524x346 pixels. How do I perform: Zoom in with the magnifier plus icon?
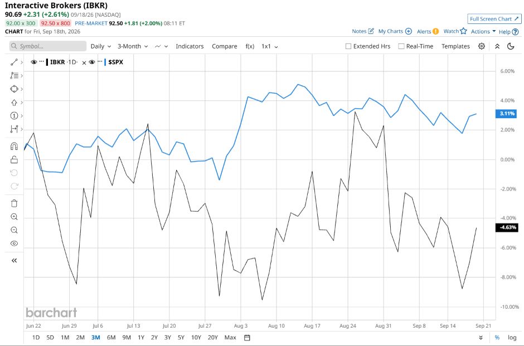coord(14,217)
